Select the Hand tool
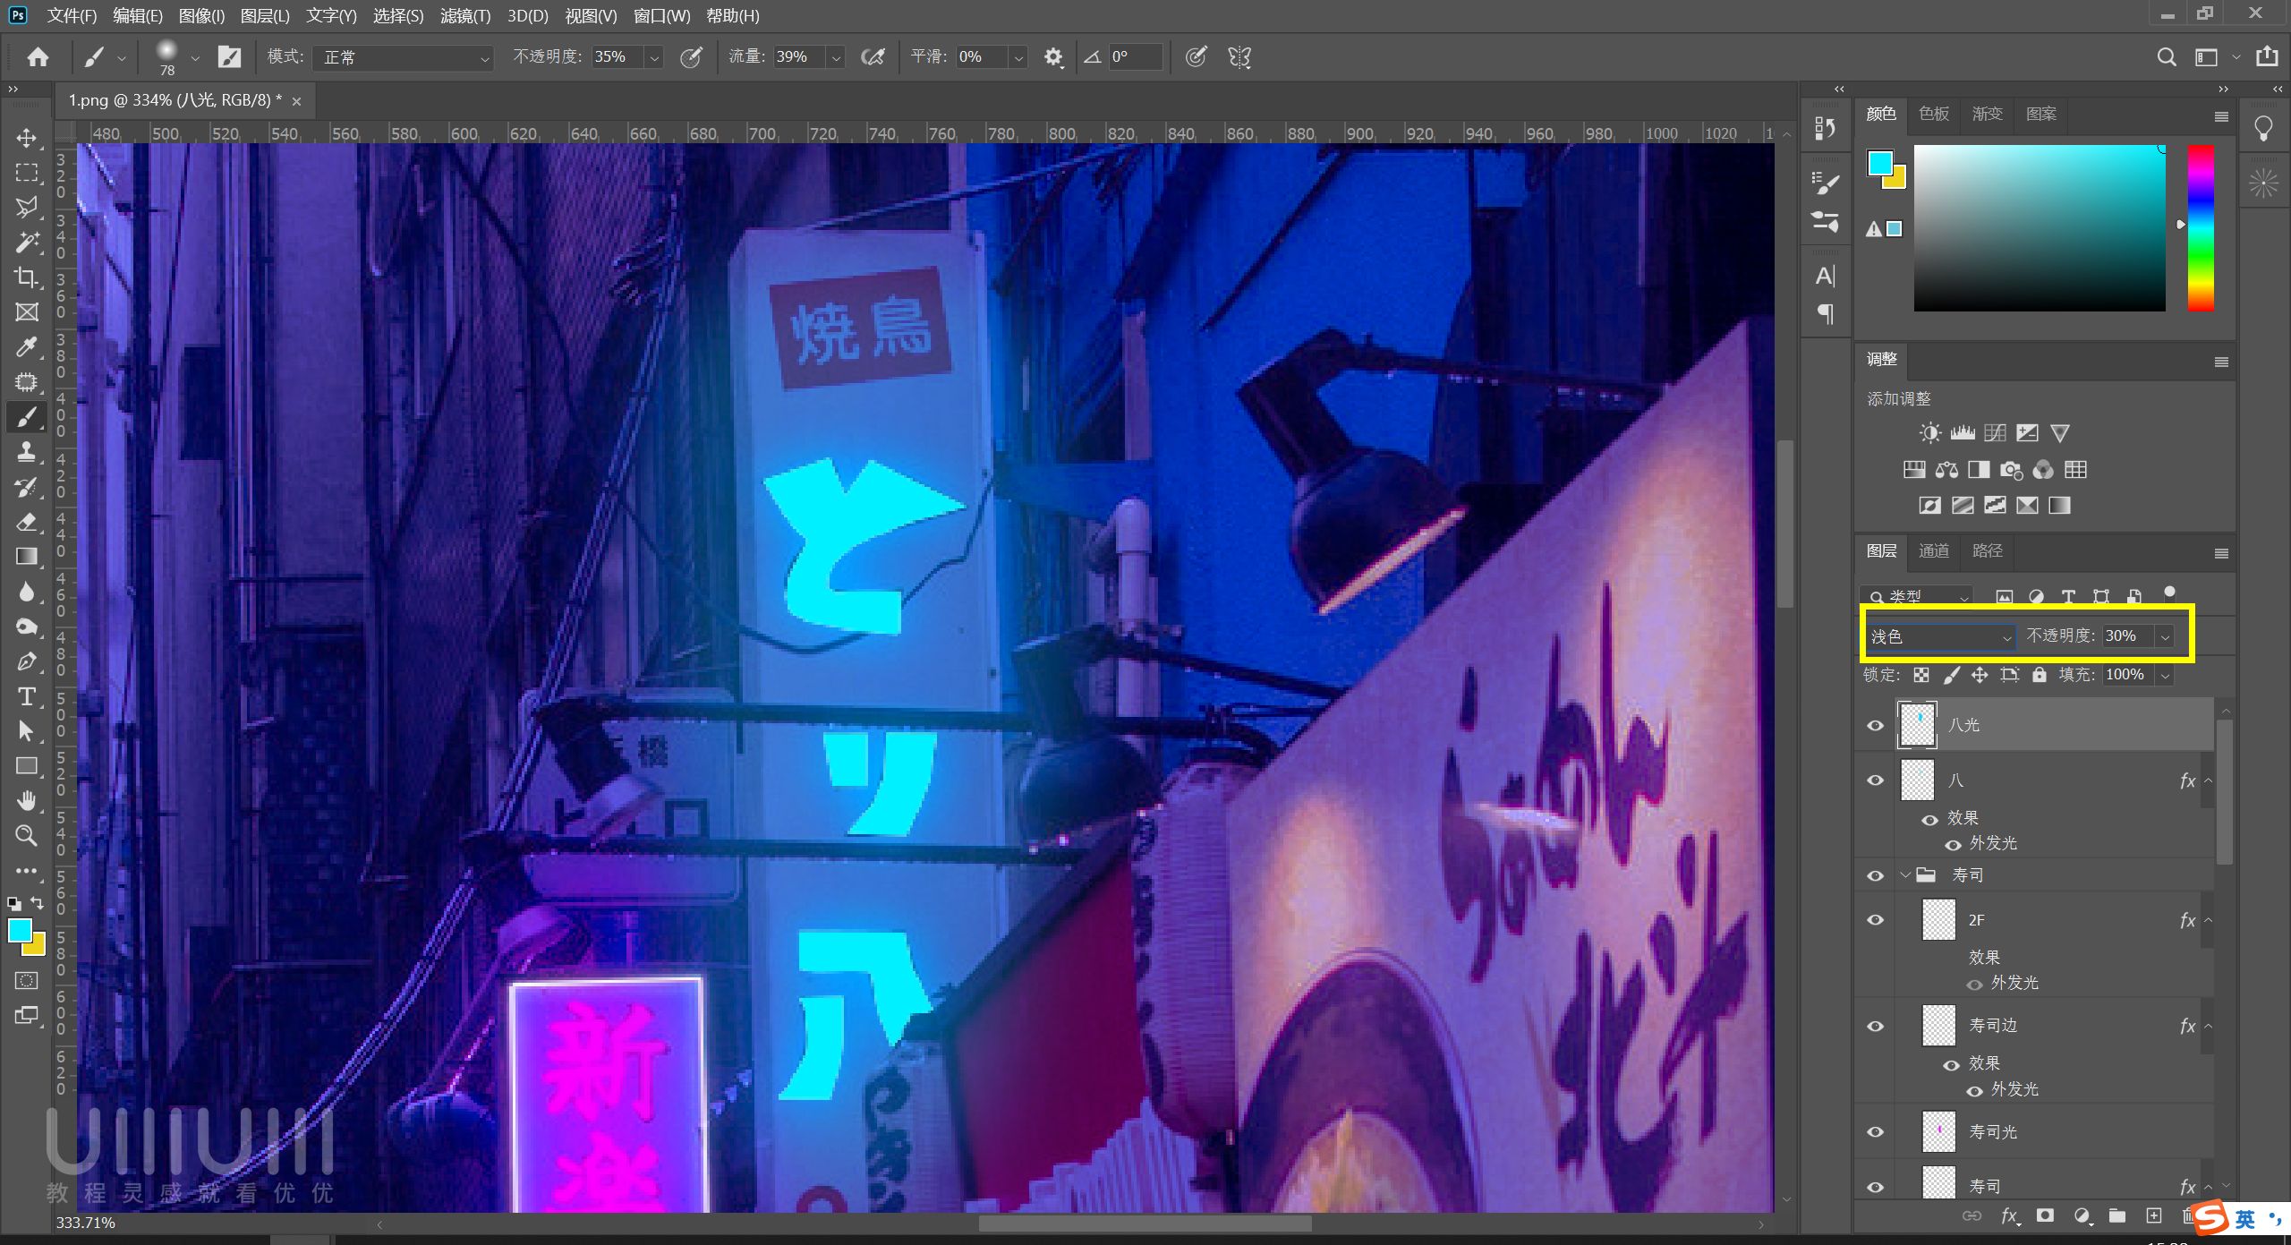Image resolution: width=2291 pixels, height=1245 pixels. click(x=27, y=801)
